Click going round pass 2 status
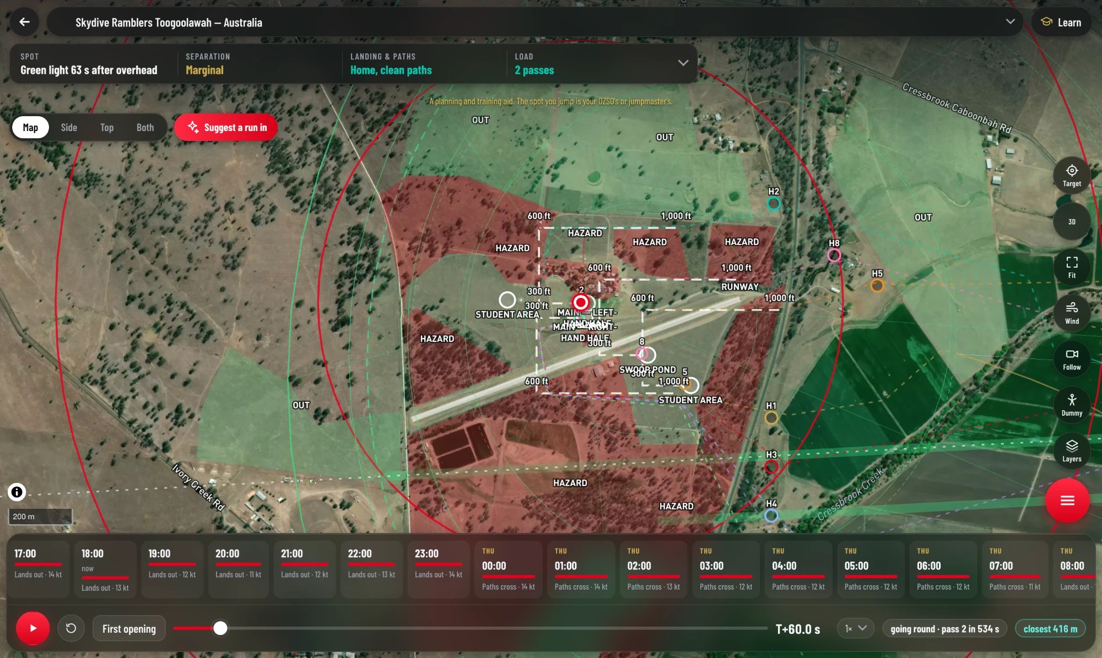 (x=944, y=628)
